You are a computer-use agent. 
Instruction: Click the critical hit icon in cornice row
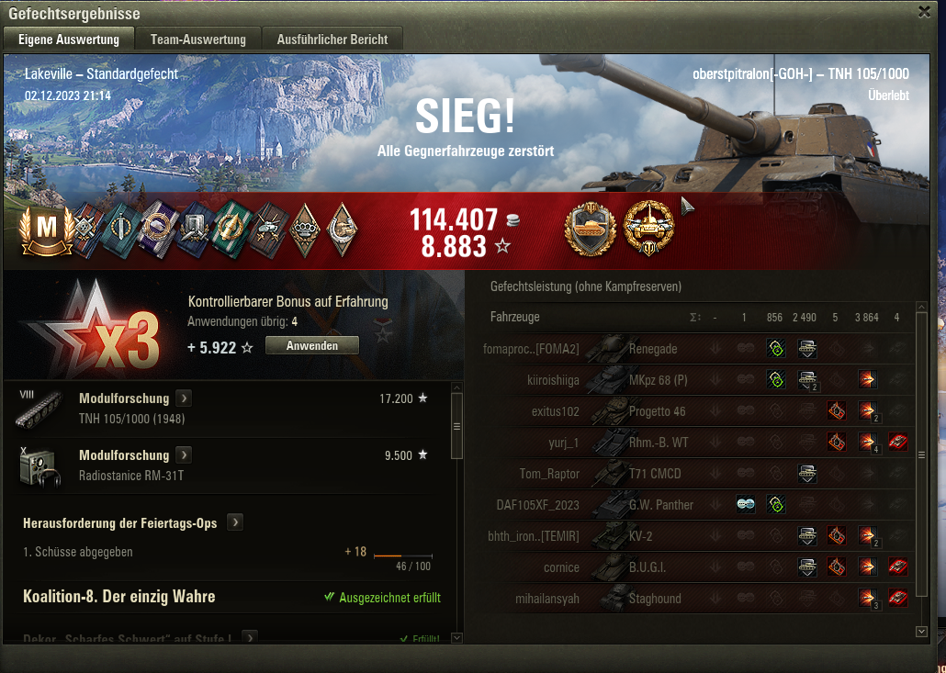(x=836, y=566)
